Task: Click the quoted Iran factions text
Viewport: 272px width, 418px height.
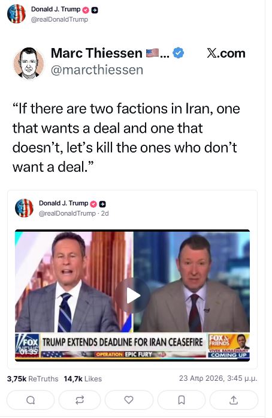Action: (126, 138)
